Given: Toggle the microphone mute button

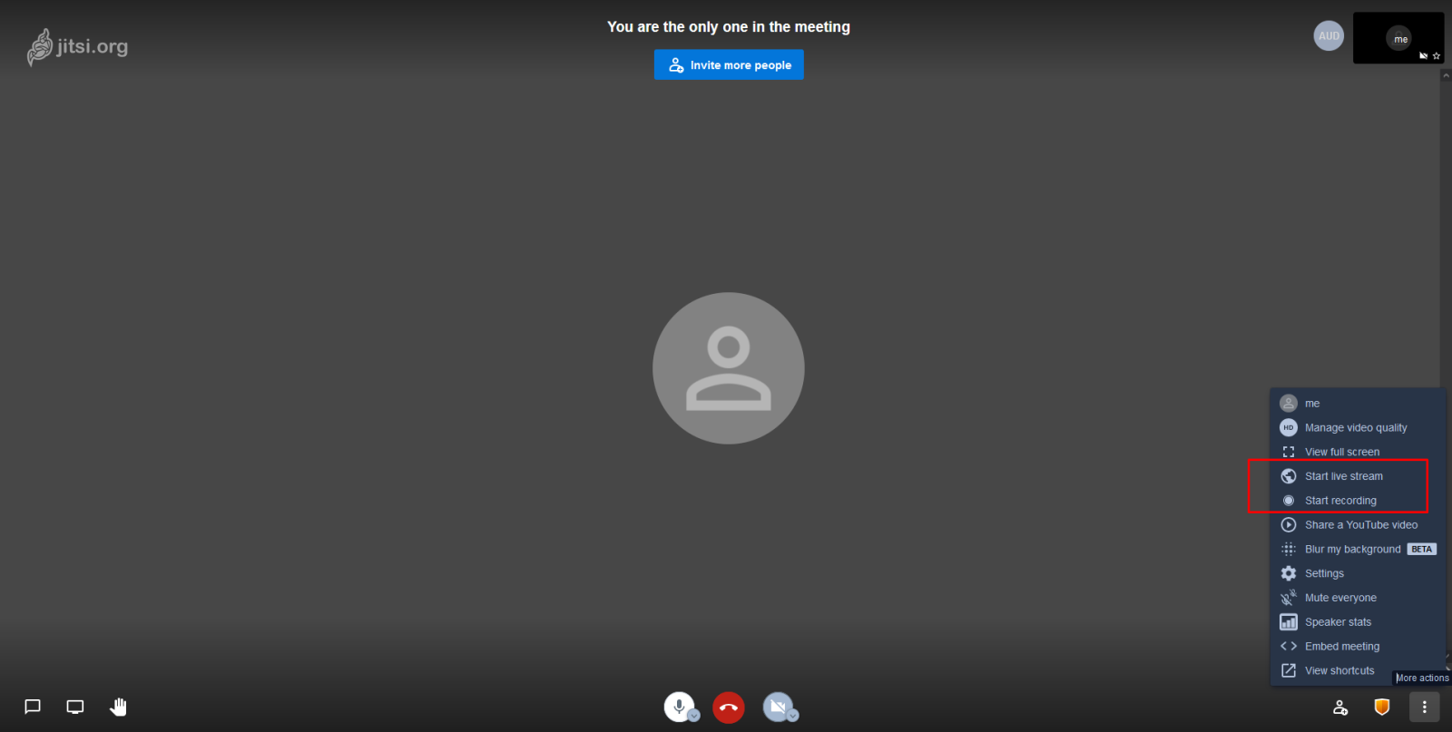Looking at the screenshot, I should coord(678,706).
